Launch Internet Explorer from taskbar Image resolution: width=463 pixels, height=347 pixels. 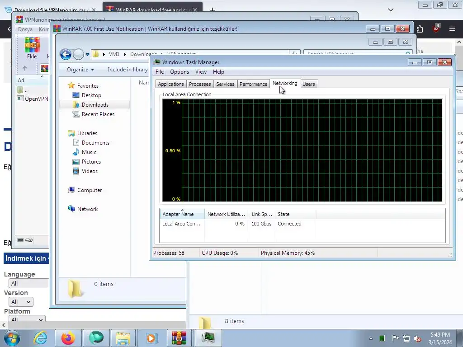tap(40, 338)
